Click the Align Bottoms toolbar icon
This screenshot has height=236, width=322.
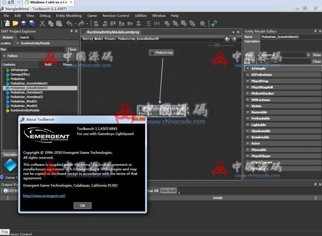point(121,24)
